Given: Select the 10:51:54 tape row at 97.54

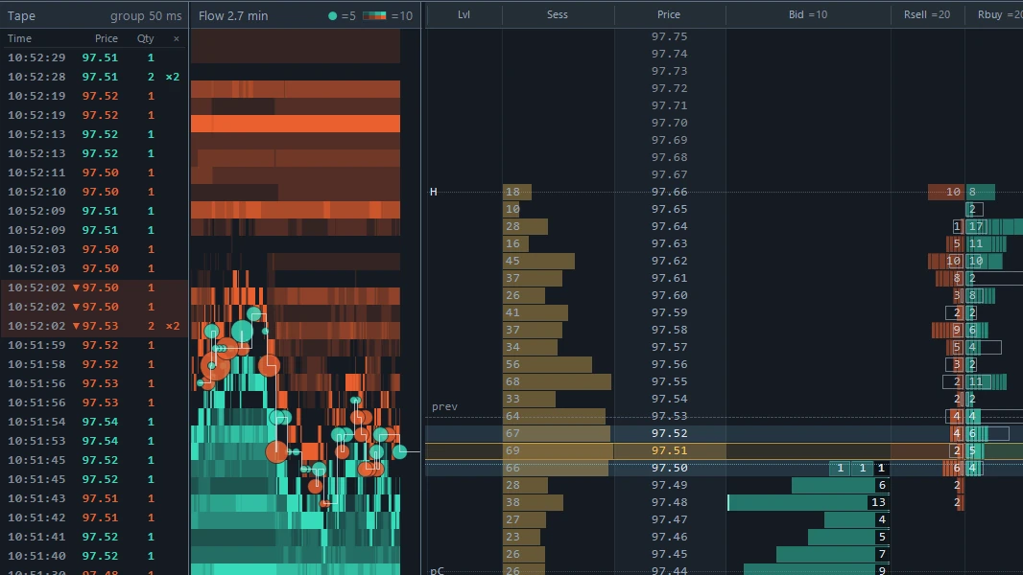Looking at the screenshot, I should point(94,422).
